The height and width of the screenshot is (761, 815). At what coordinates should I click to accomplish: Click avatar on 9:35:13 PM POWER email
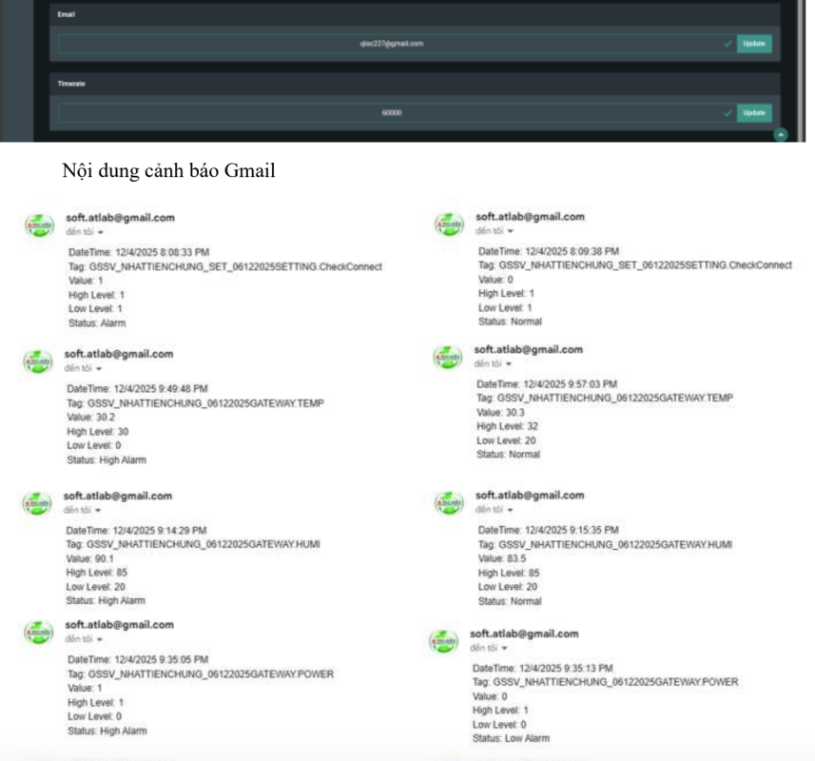(x=444, y=641)
